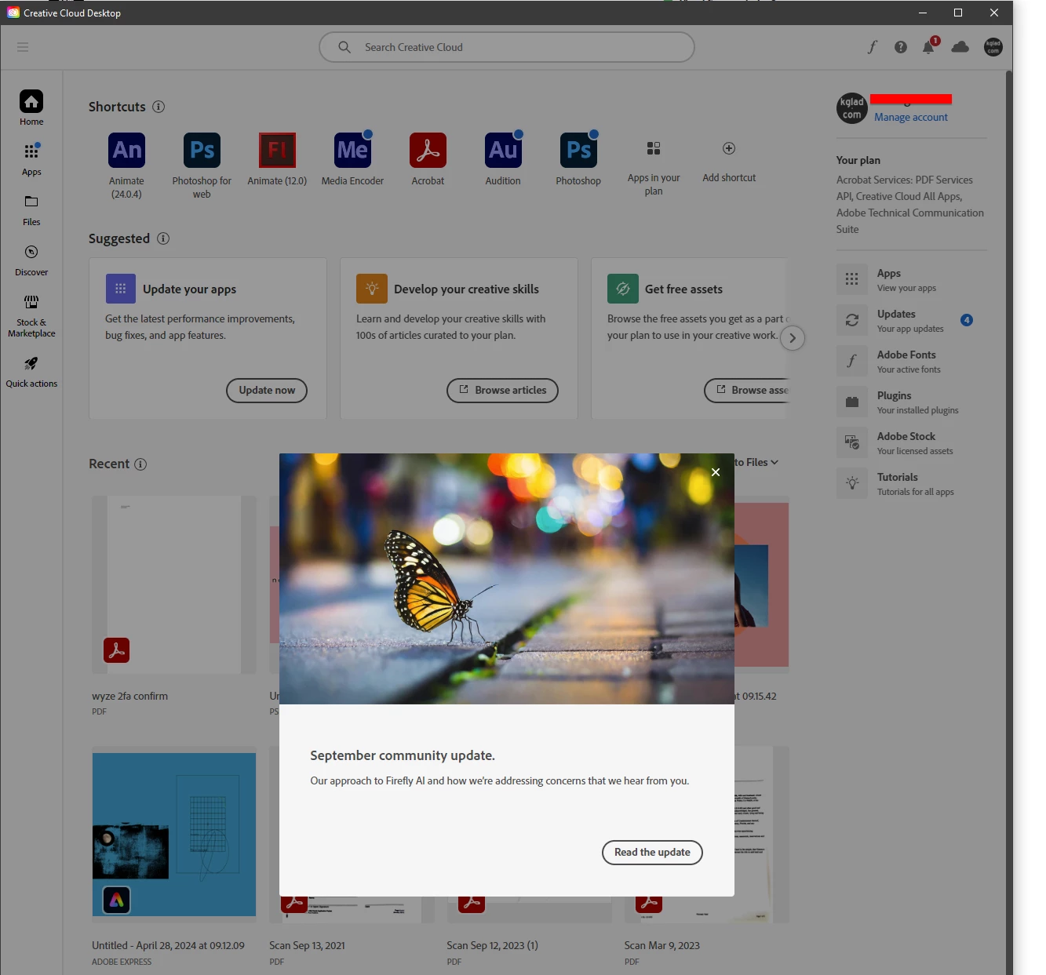Click the butterfly image in the popup
Screen dimensions: 1046x975
click(507, 579)
